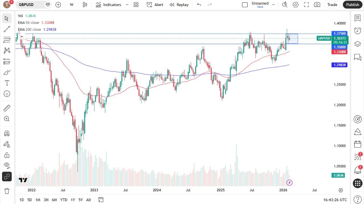This screenshot has width=364, height=204.
Task: Select the trend line drawing tool
Action: coord(7,29)
